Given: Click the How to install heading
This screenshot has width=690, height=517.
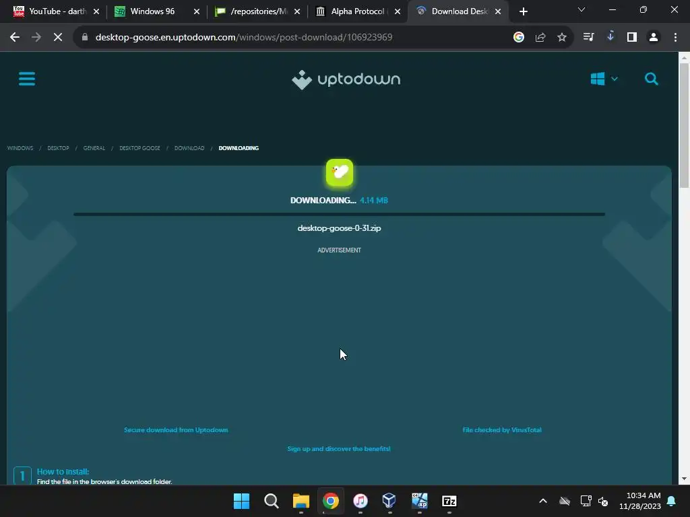Looking at the screenshot, I should pyautogui.click(x=63, y=472).
